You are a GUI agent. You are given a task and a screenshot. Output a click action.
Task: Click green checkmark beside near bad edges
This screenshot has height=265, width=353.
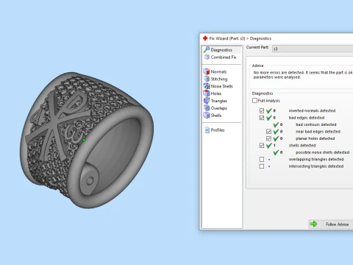276,132
